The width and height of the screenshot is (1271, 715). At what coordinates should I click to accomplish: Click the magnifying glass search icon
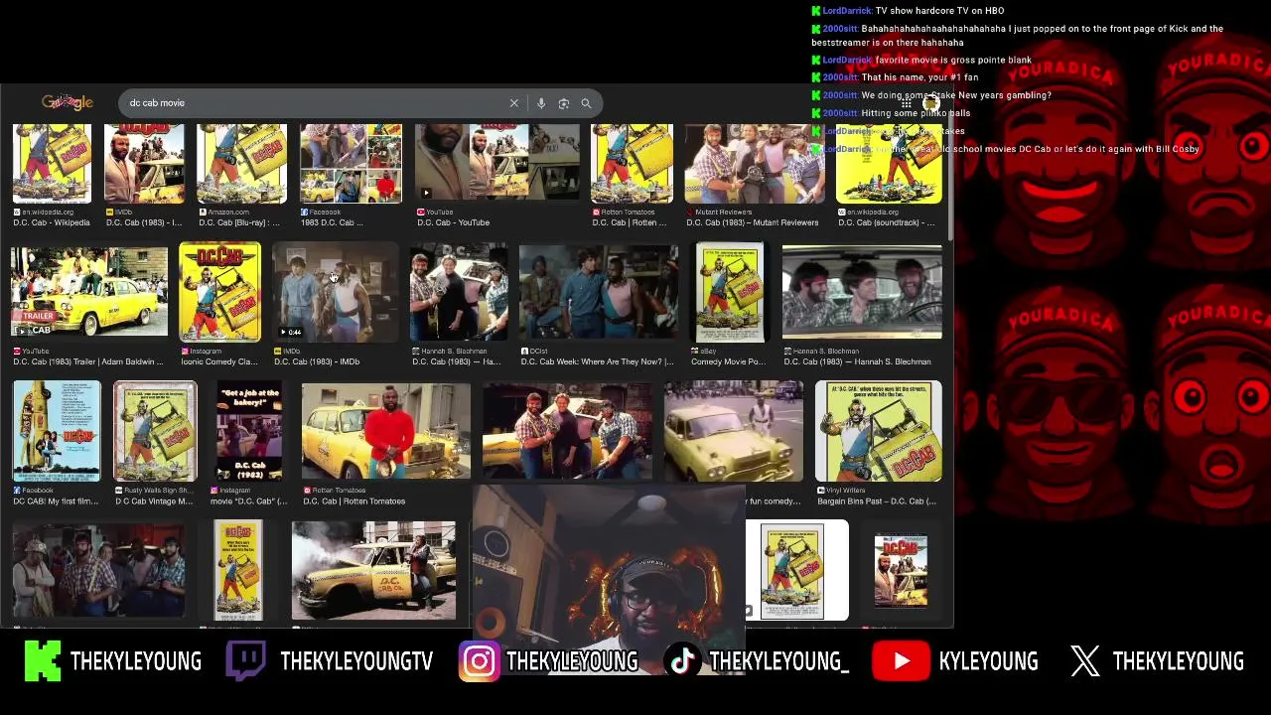(586, 103)
